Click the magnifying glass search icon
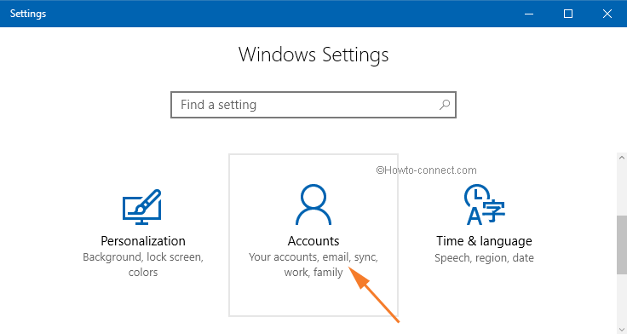 [444, 105]
